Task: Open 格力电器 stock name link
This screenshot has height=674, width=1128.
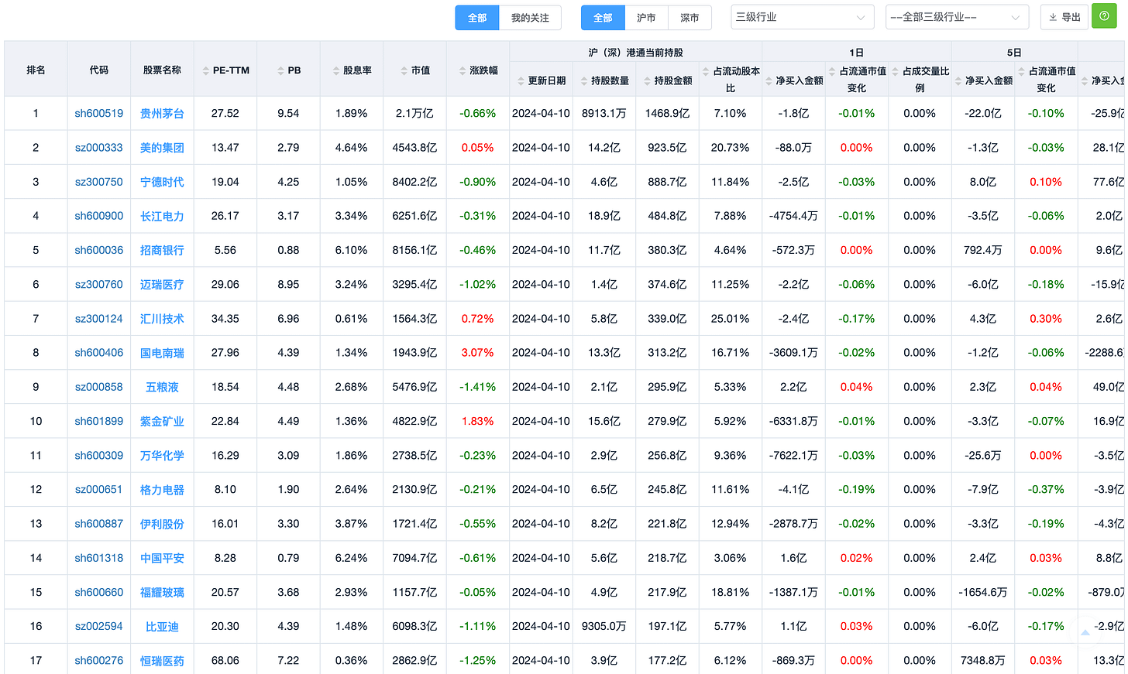Action: tap(162, 490)
